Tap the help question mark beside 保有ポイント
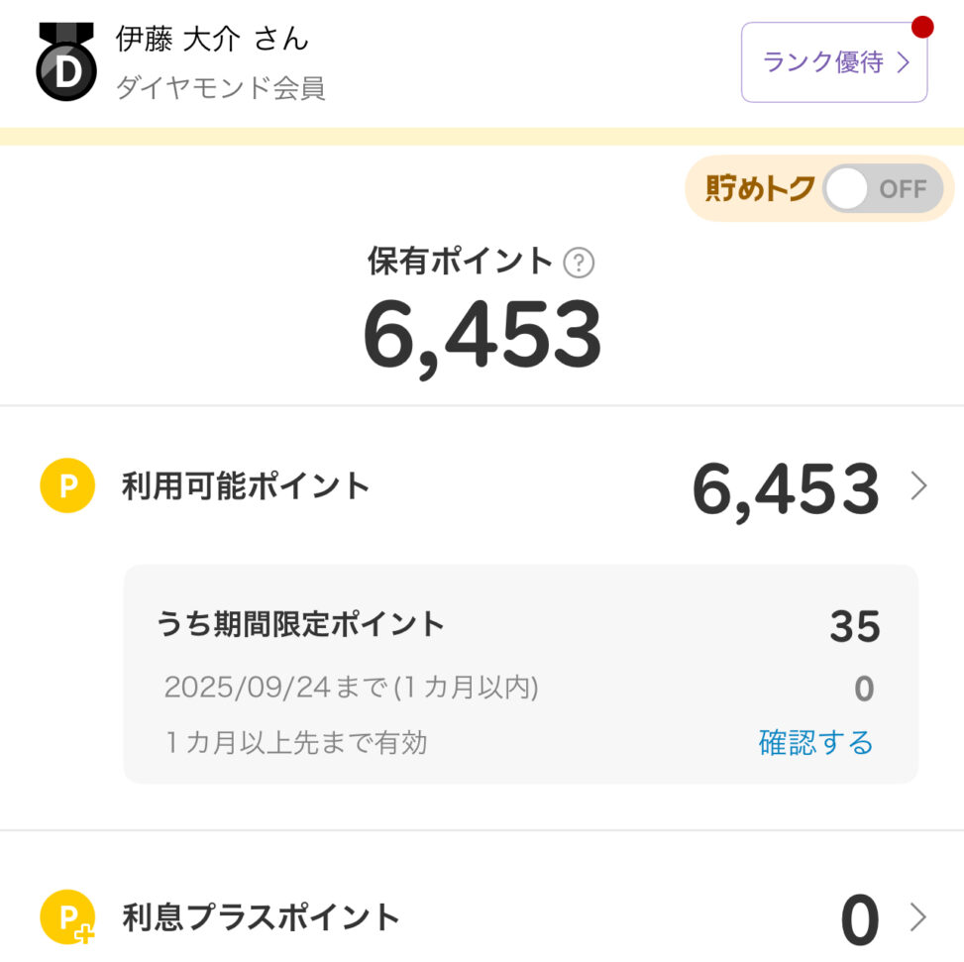This screenshot has height=962, width=964. [579, 263]
